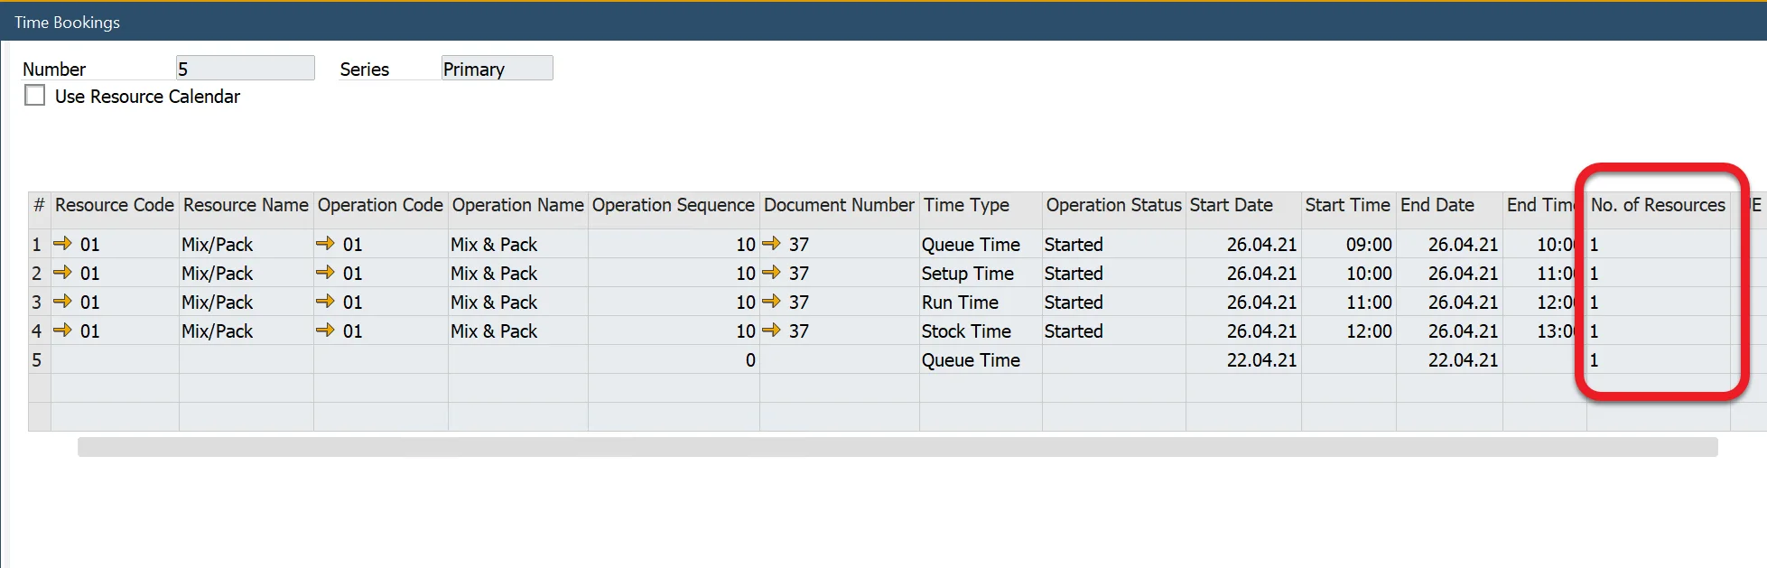This screenshot has height=568, width=1767.
Task: Select the Time Type cell in row 5
Action: [x=980, y=360]
